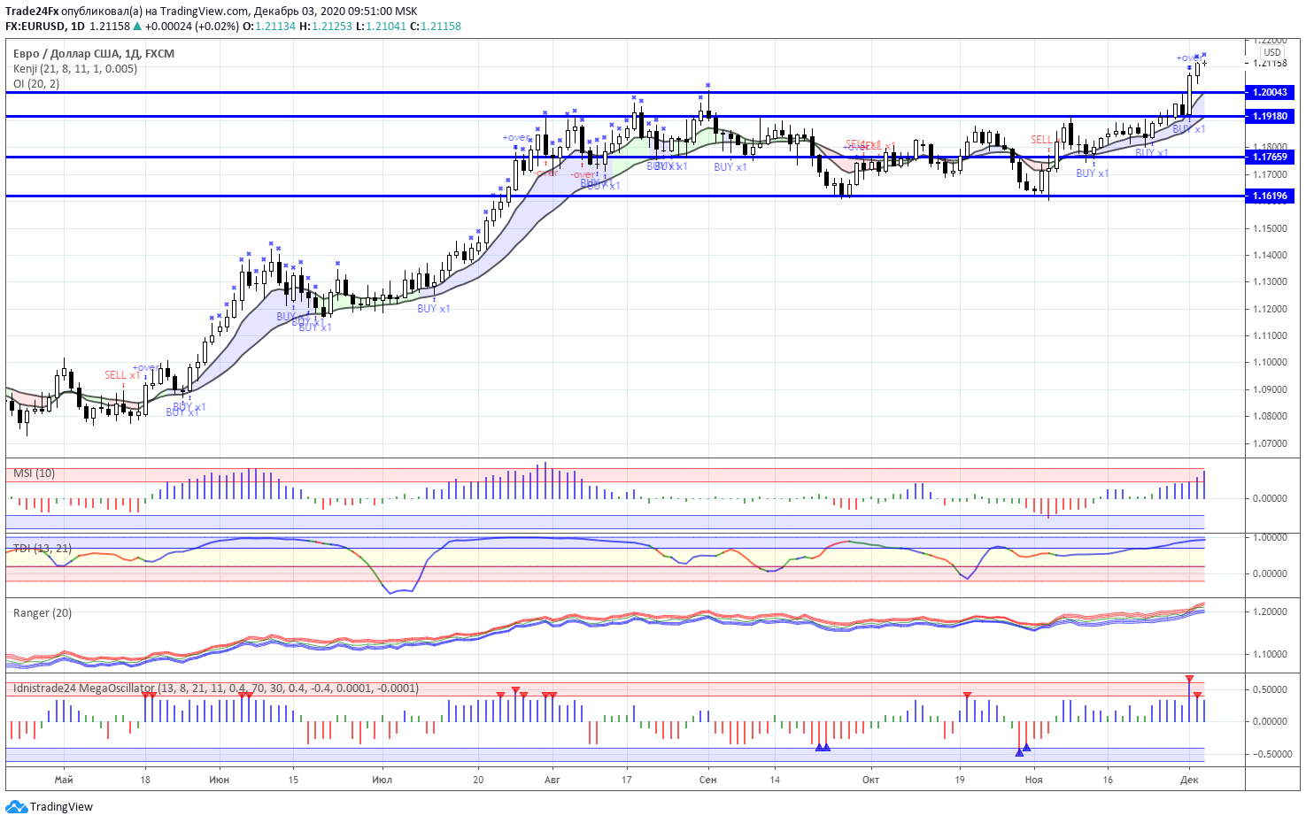Click 0.00000 on the MSI scale
The height and width of the screenshot is (823, 1306).
[1270, 498]
